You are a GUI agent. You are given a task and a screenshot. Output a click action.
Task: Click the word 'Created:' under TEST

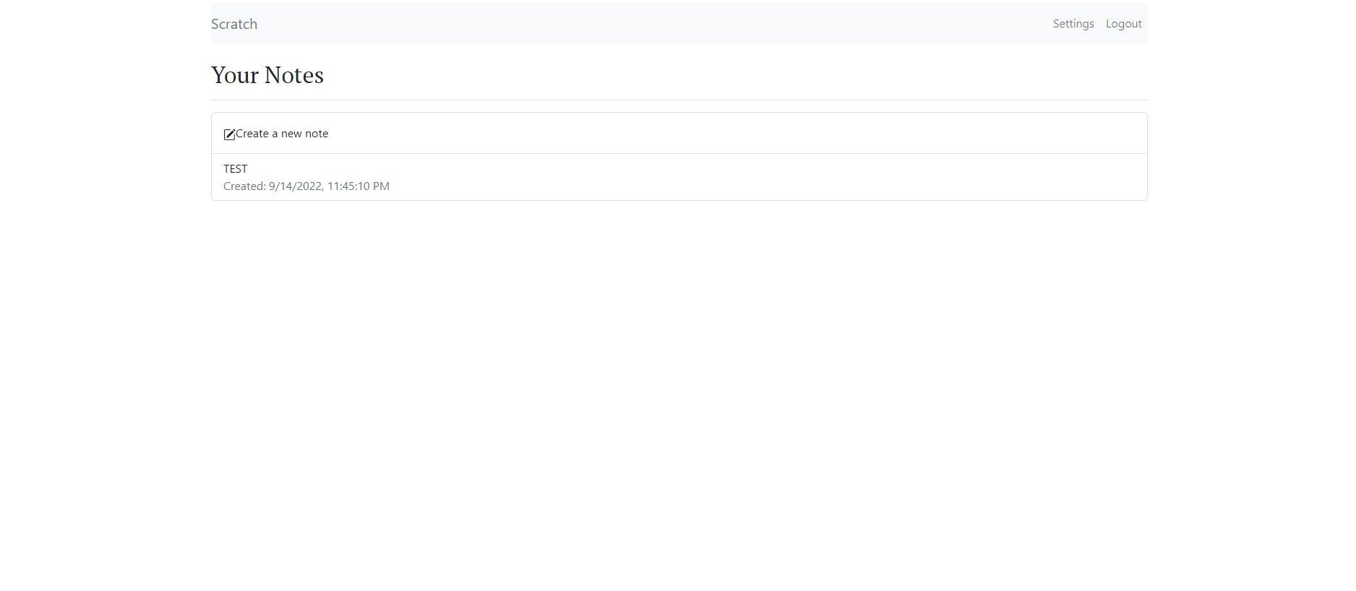click(244, 186)
